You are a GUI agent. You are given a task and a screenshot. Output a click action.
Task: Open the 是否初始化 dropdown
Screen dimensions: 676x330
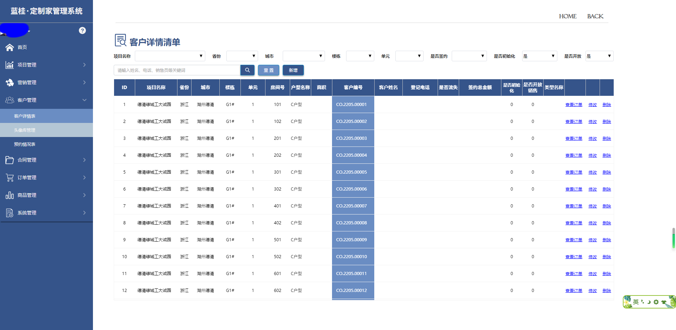(x=540, y=56)
